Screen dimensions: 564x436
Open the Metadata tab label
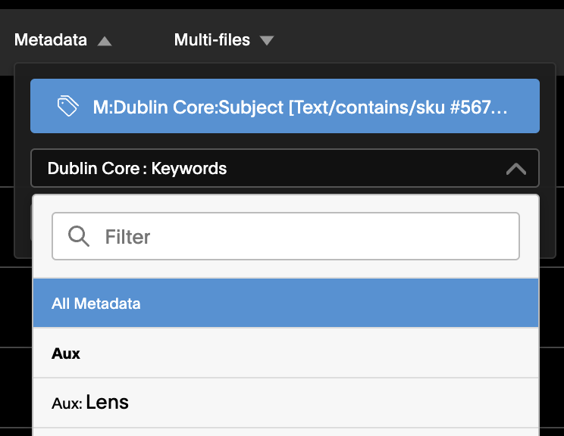pos(51,39)
